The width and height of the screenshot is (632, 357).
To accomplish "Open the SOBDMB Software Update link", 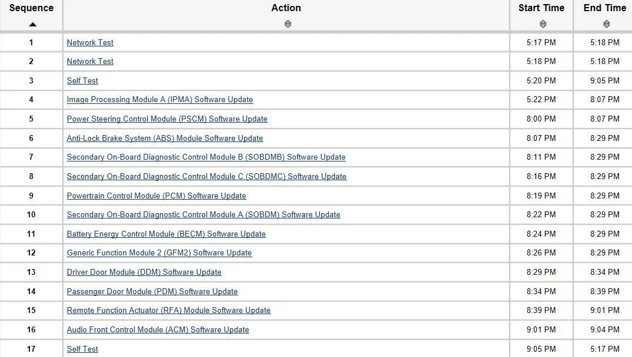I will click(x=206, y=157).
